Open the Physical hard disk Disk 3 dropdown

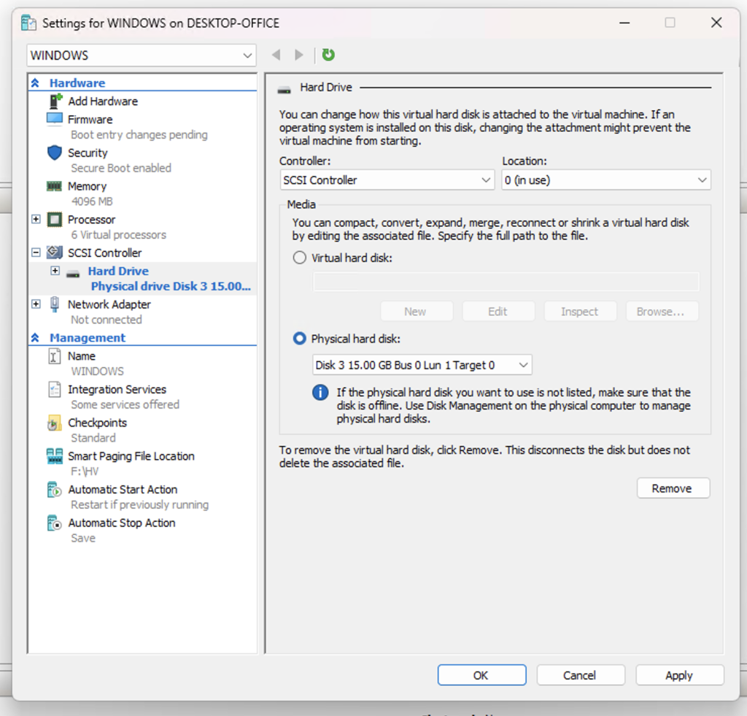coord(422,364)
